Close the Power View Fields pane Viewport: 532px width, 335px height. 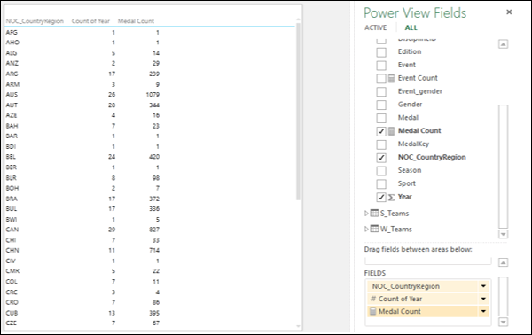509,12
